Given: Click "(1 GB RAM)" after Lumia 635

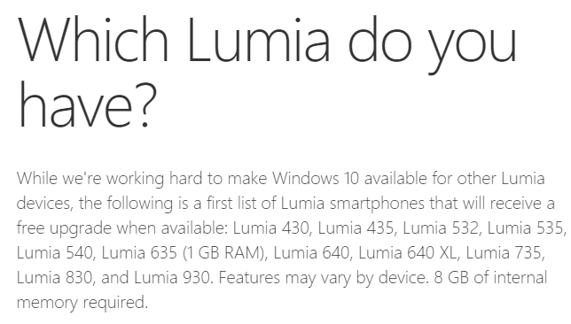Looking at the screenshot, I should 223,253.
